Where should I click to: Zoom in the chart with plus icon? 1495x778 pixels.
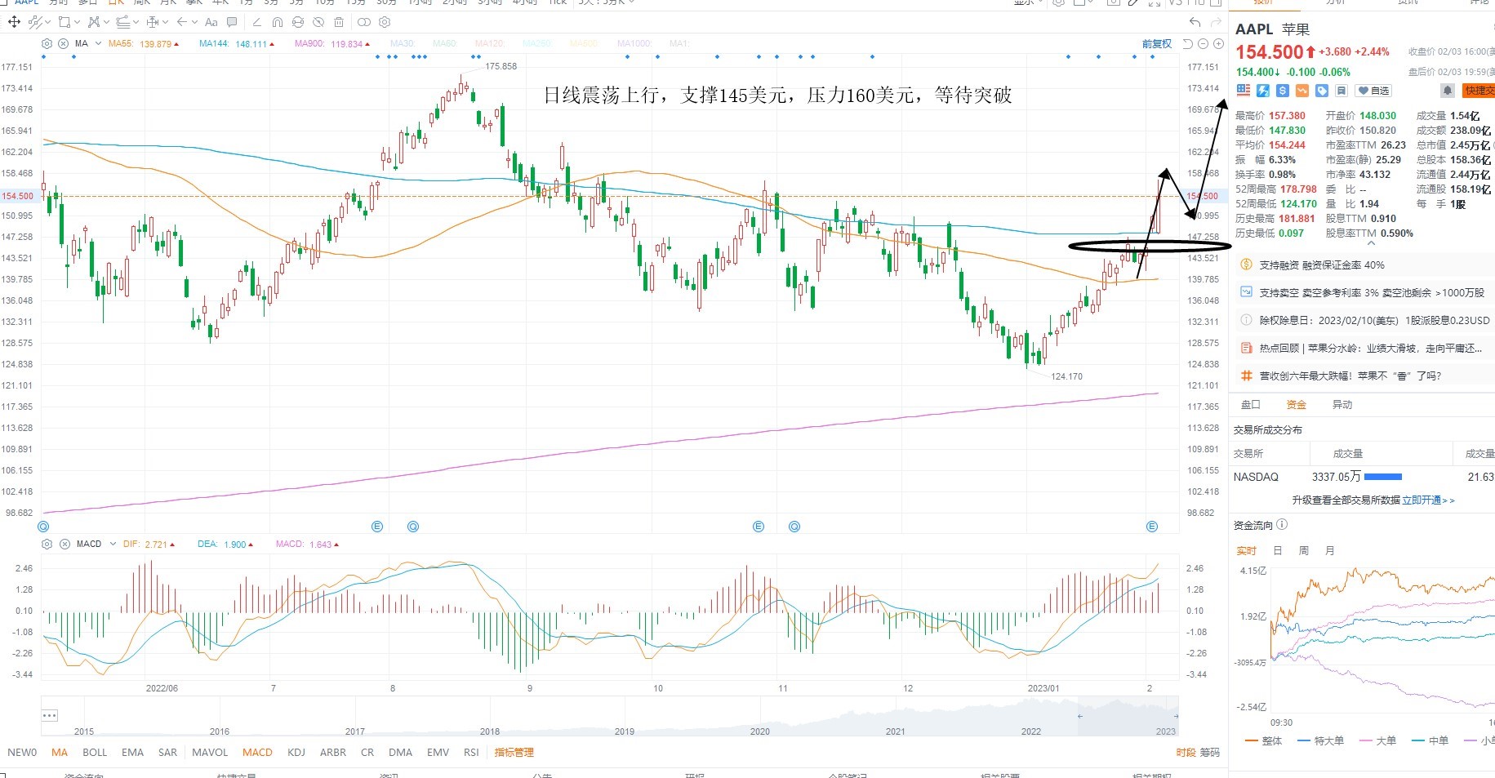point(1218,43)
